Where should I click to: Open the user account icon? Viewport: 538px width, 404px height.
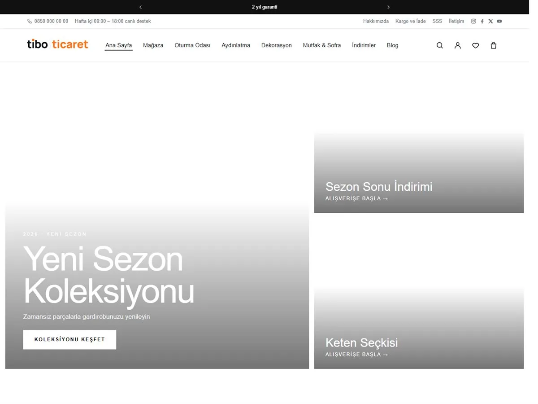tap(458, 45)
